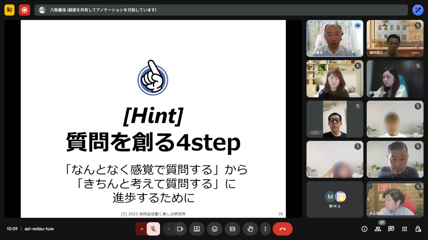Click the blue annotation pen icon
428x240 pixels.
(x=418, y=10)
